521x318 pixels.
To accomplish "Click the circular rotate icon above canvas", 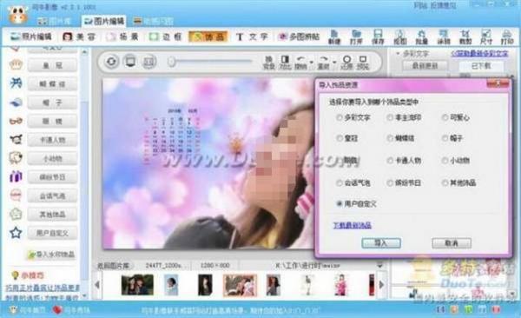I will 111,62.
